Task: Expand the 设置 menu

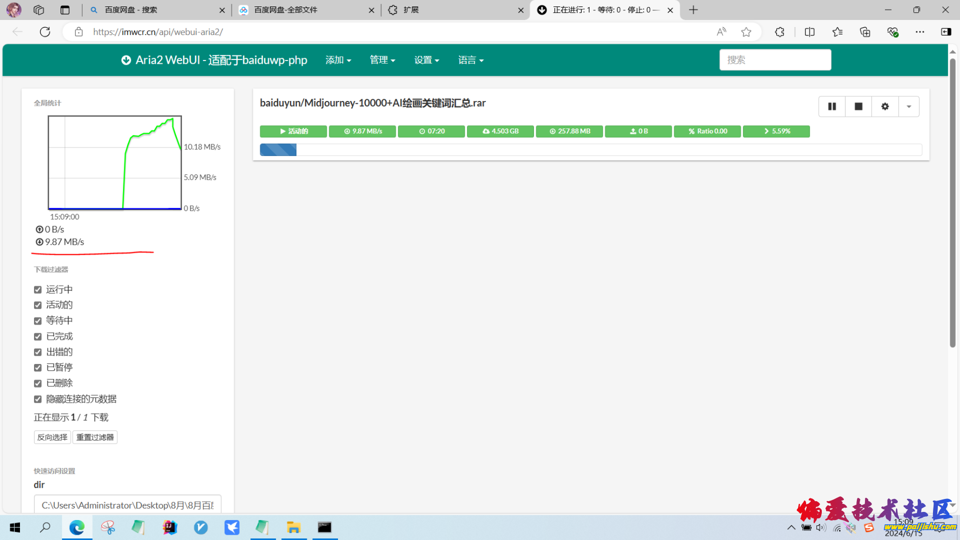Action: click(x=426, y=60)
